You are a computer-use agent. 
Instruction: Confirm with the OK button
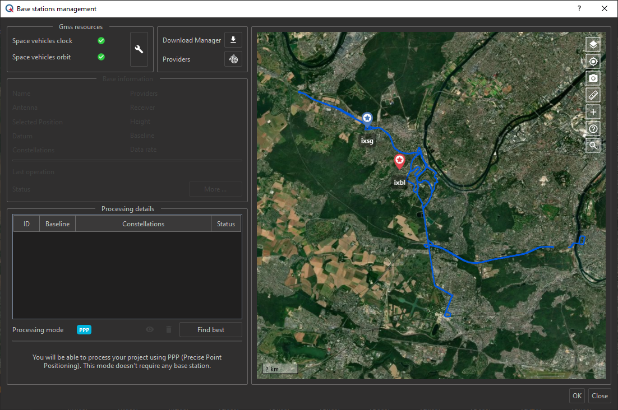(577, 395)
